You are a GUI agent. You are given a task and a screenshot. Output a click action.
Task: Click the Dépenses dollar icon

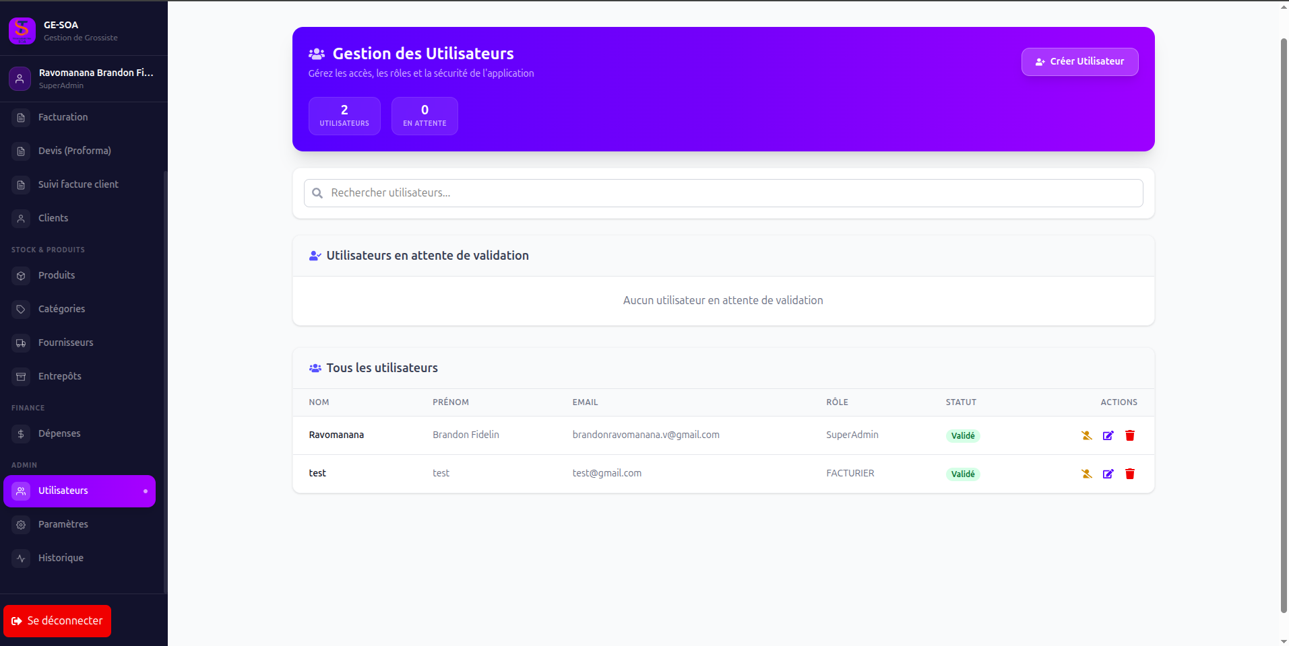coord(21,434)
